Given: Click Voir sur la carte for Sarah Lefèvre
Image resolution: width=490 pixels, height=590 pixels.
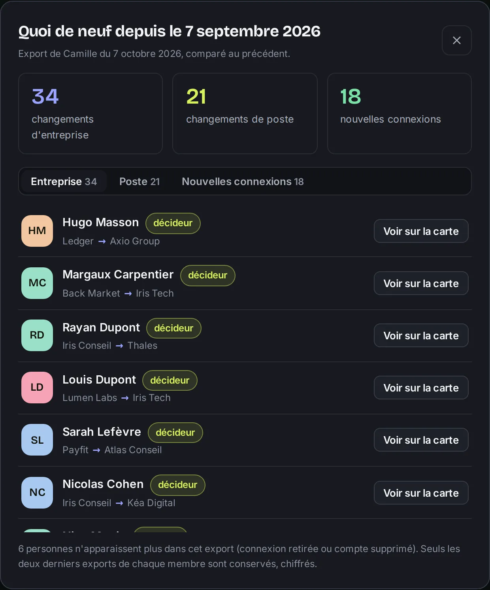Looking at the screenshot, I should coord(421,440).
